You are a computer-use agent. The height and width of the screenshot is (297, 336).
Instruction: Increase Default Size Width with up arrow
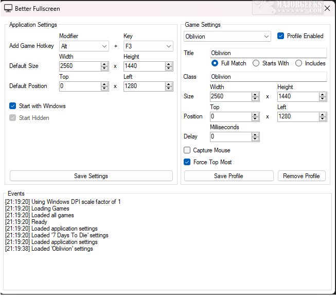coord(104,64)
